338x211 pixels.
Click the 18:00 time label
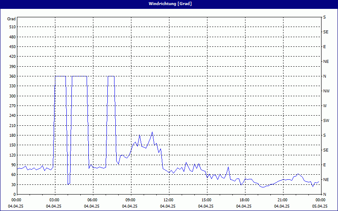coord(245,200)
